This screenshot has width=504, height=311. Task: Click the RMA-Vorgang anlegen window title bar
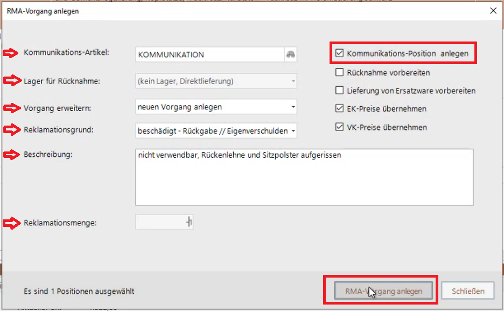coord(215,11)
